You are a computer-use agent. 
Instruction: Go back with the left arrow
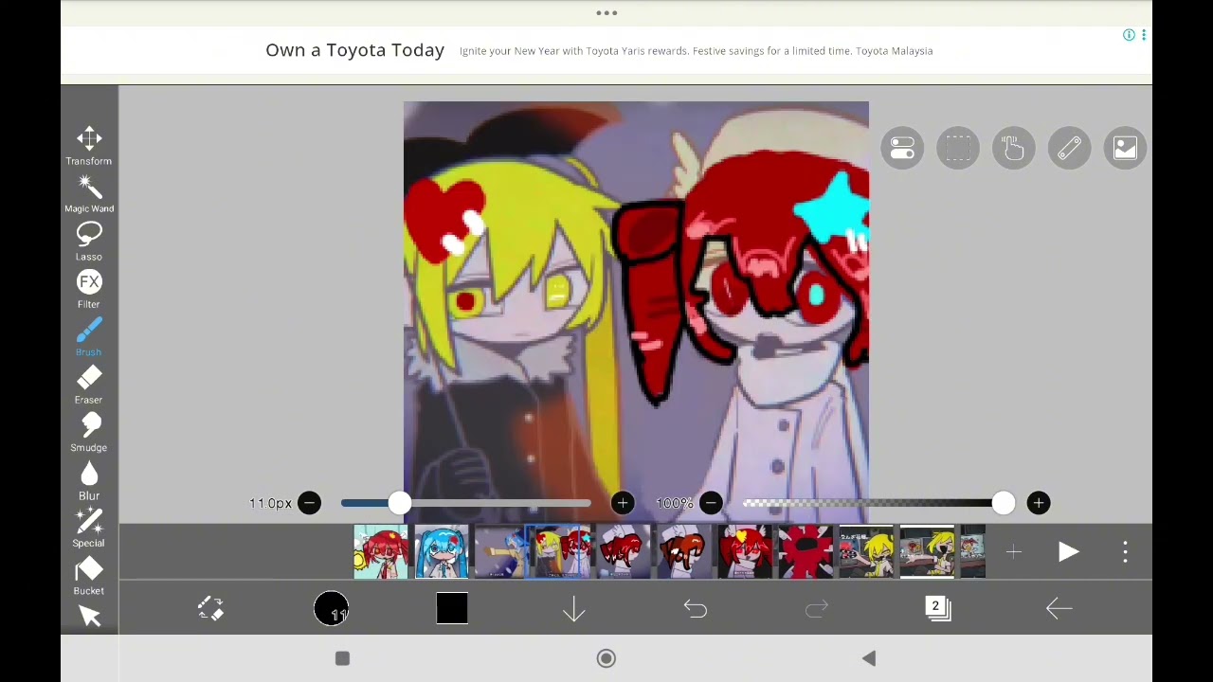[1059, 608]
